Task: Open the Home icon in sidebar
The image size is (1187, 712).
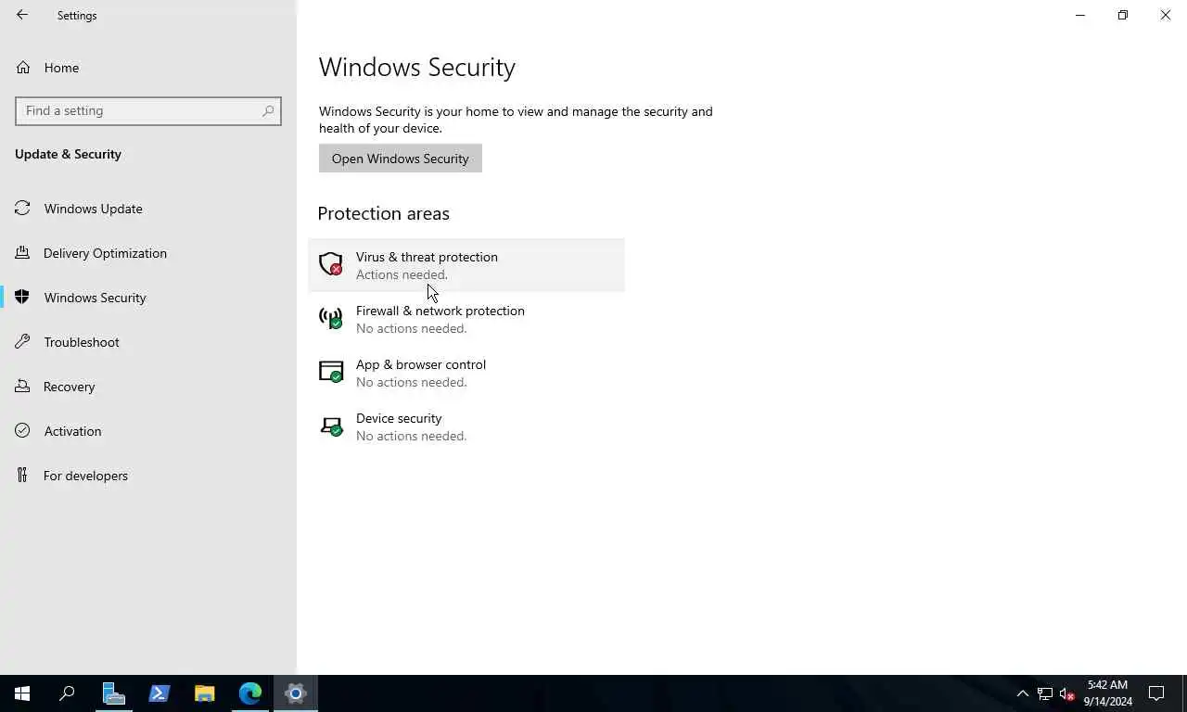Action: (x=23, y=68)
